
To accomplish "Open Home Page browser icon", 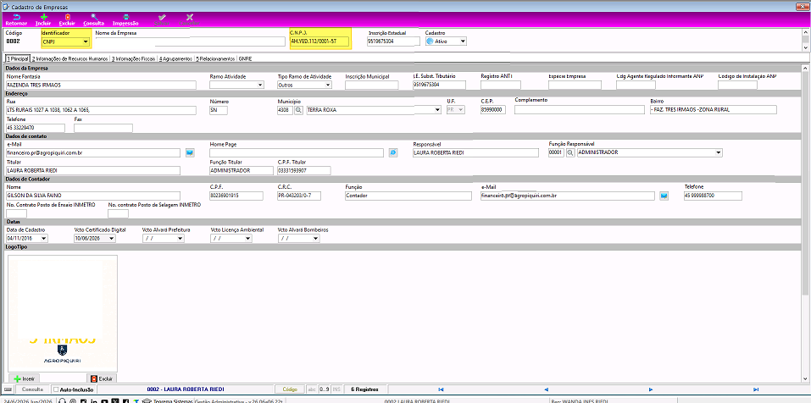I will click(x=393, y=152).
